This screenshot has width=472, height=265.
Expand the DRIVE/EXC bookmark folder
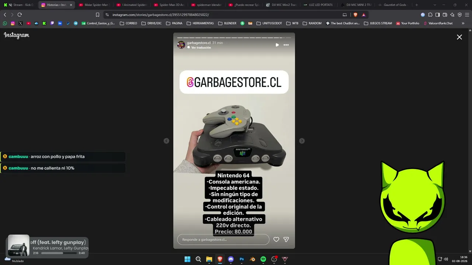[152, 23]
